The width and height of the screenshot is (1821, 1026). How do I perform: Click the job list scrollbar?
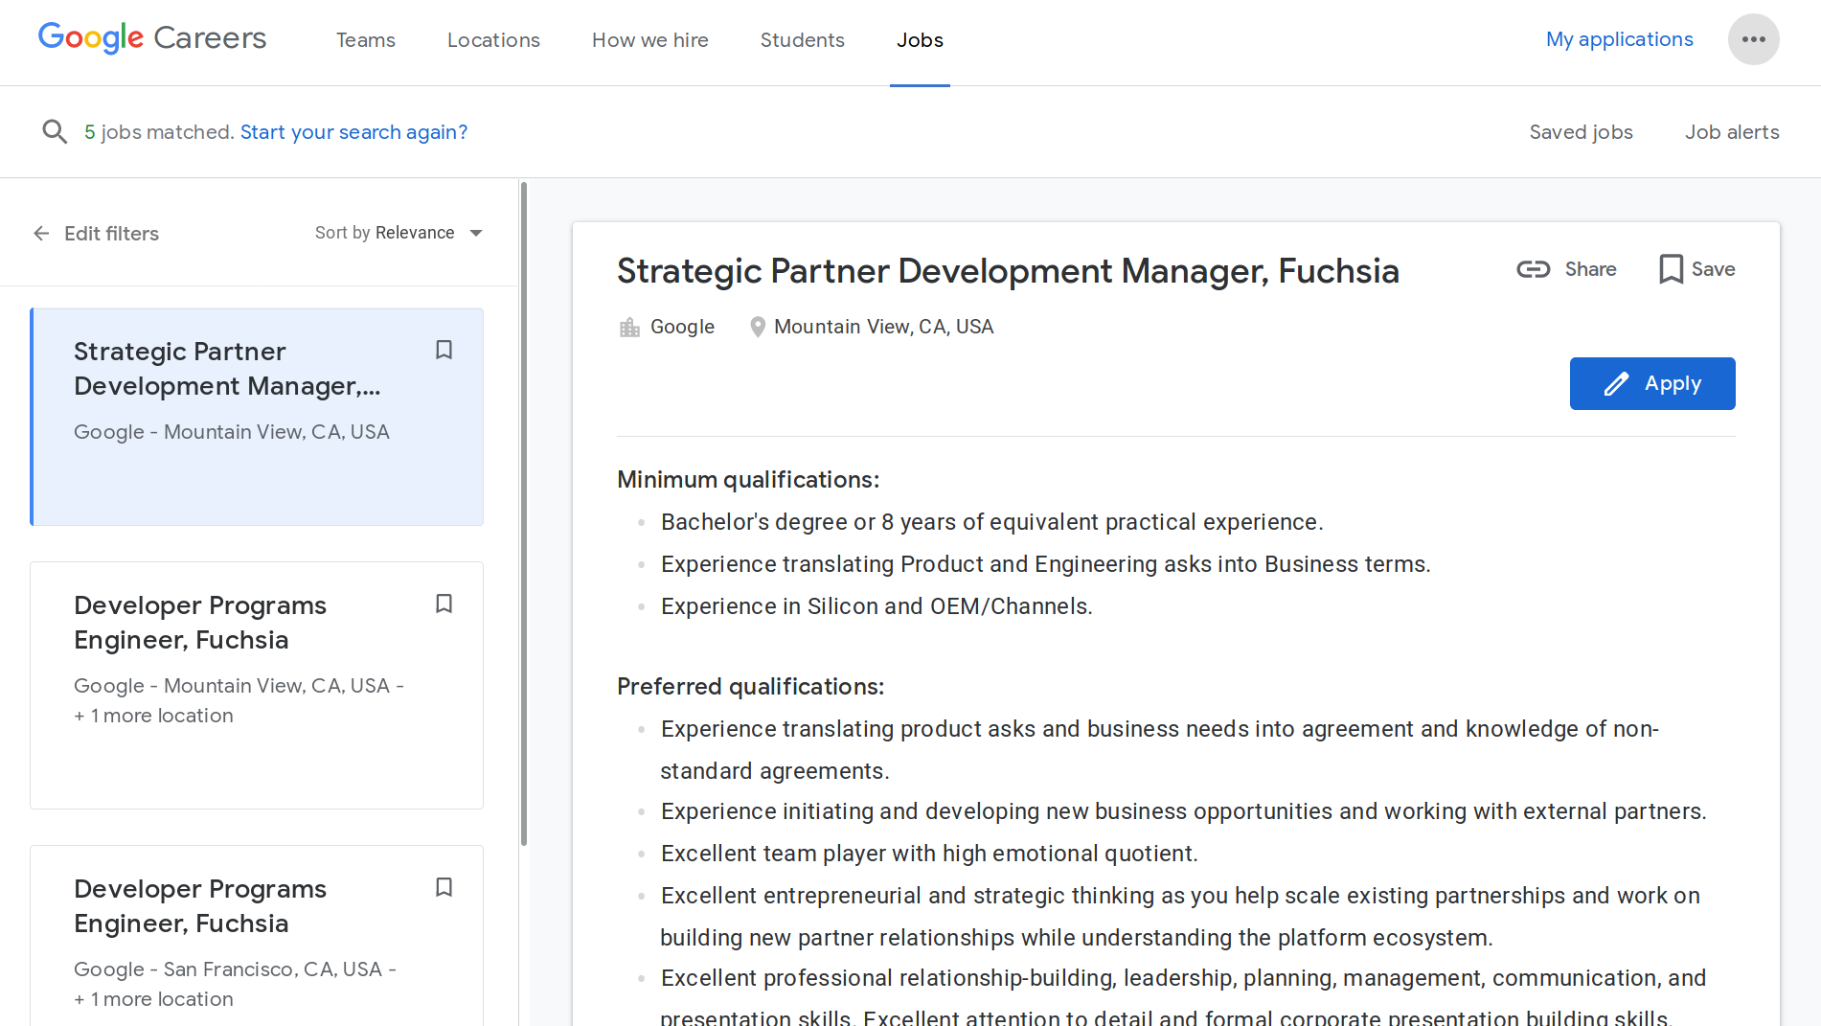click(x=524, y=514)
